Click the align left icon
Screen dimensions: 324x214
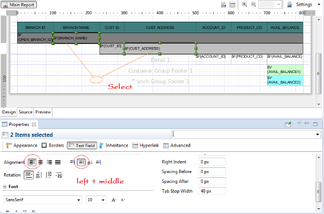(33, 162)
